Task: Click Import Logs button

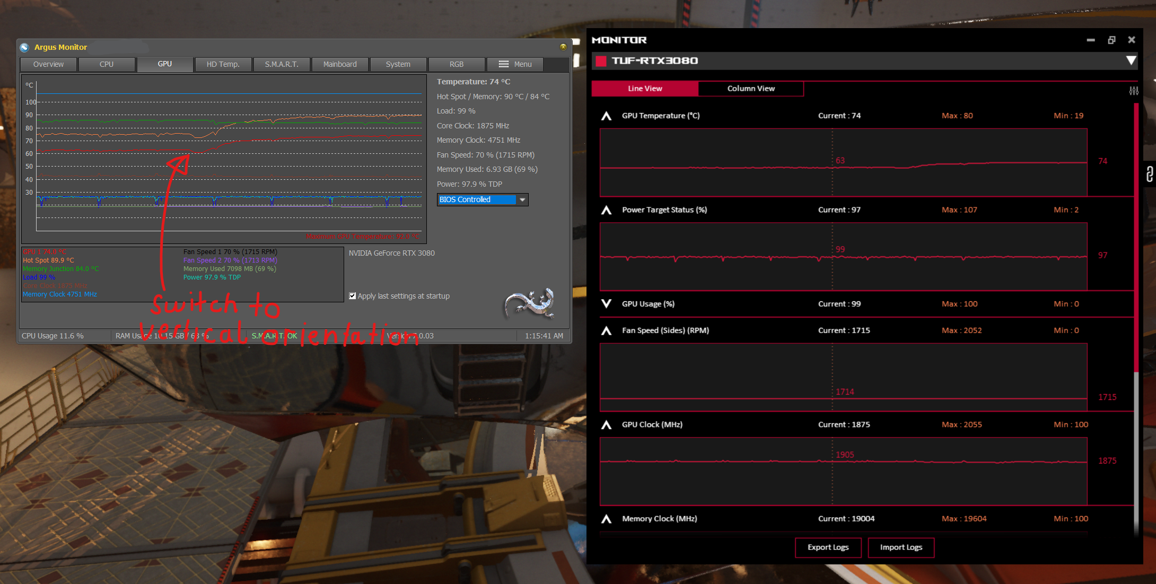Action: tap(901, 547)
